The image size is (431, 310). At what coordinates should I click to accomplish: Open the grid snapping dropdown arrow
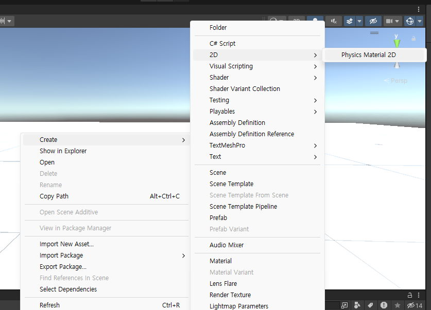click(10, 21)
